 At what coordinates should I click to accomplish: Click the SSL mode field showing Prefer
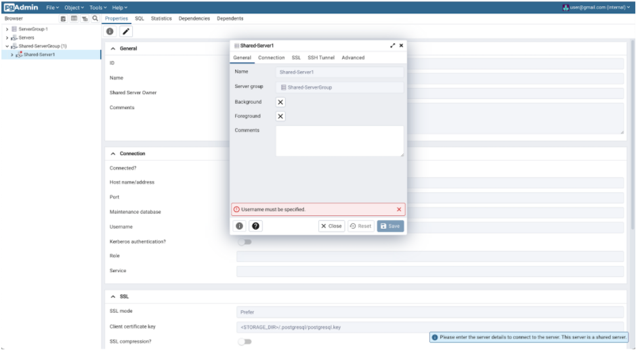click(x=430, y=312)
